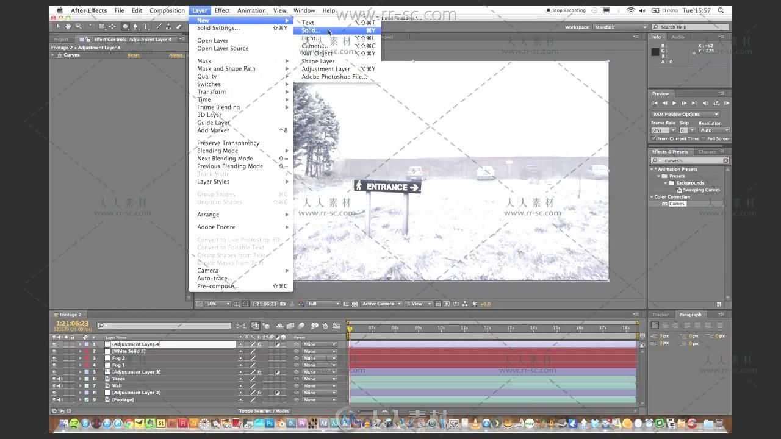Step to next frame in Preview
The width and height of the screenshot is (781, 439).
pyautogui.click(x=684, y=103)
